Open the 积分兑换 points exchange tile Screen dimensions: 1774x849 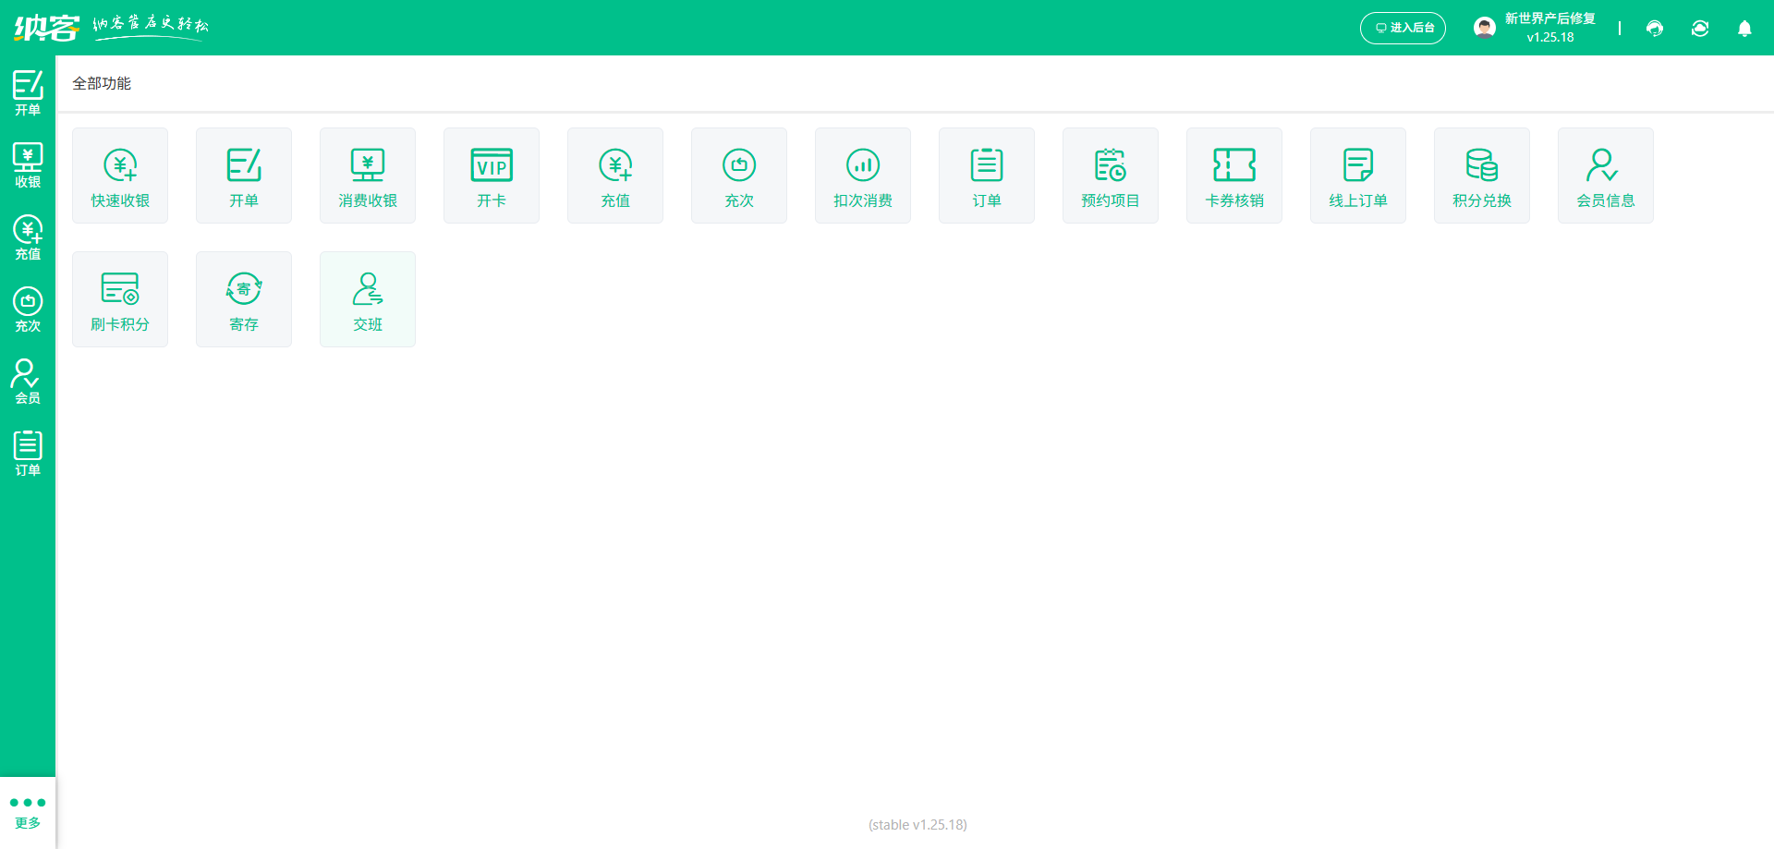(1482, 176)
